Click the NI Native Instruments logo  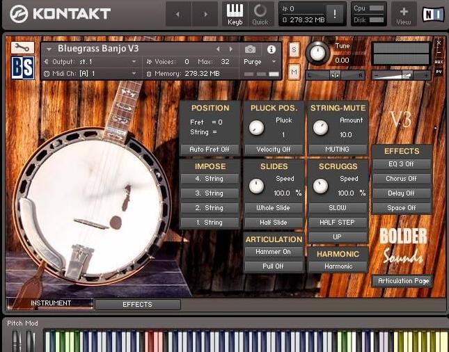(x=434, y=14)
